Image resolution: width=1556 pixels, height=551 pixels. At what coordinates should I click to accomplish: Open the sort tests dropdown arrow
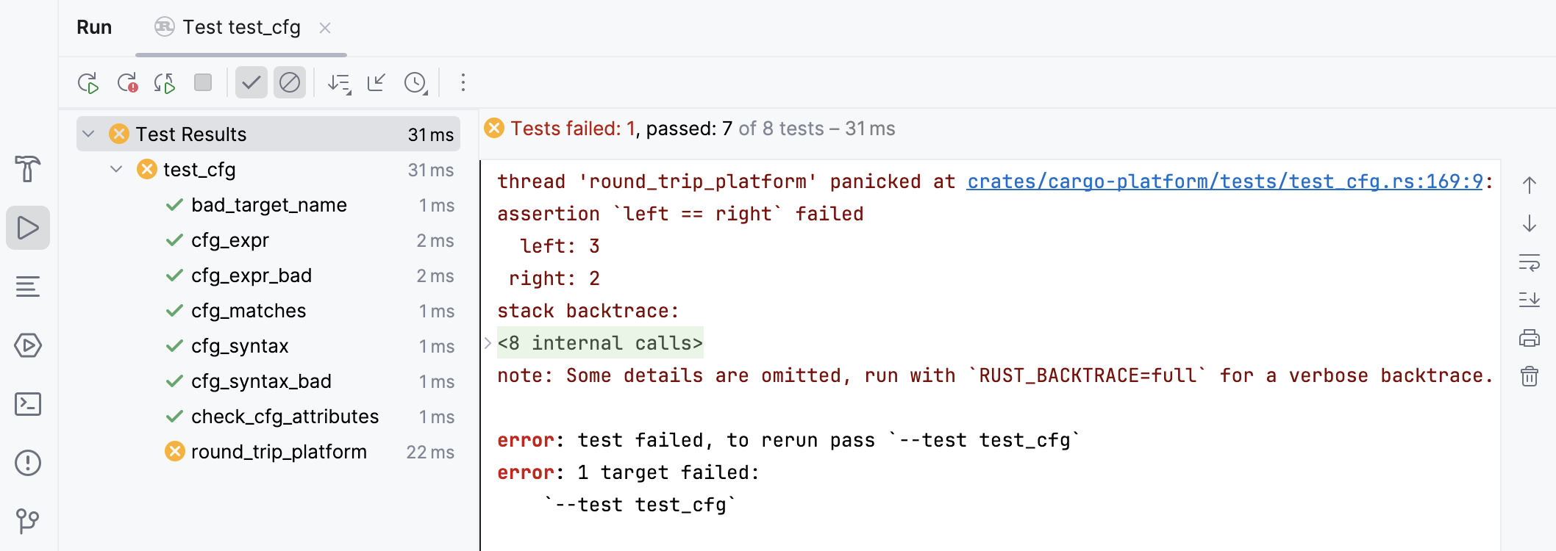tap(339, 83)
